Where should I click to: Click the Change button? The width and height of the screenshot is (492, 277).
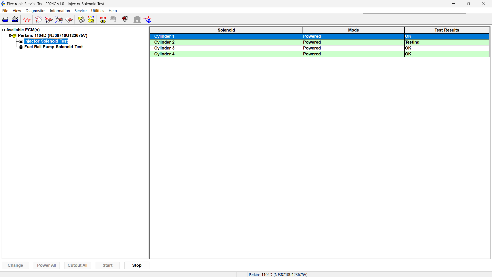pos(15,265)
